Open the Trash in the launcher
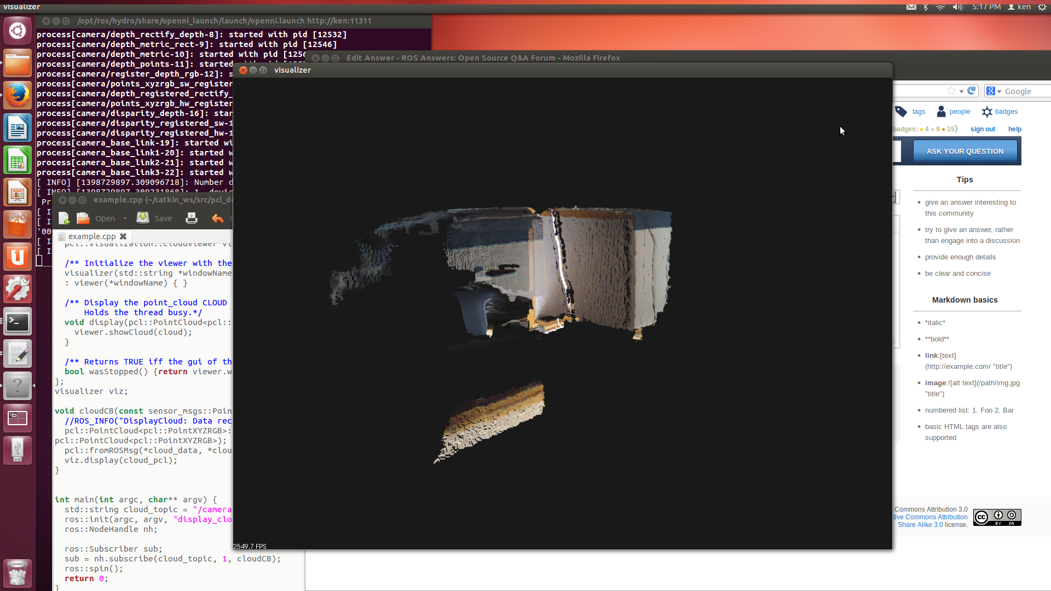 18,573
